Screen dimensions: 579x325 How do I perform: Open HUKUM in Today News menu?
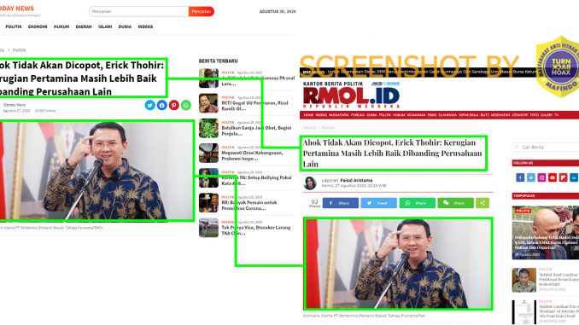(61, 26)
